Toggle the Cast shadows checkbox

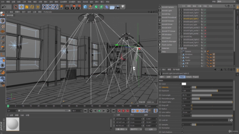click(183, 132)
